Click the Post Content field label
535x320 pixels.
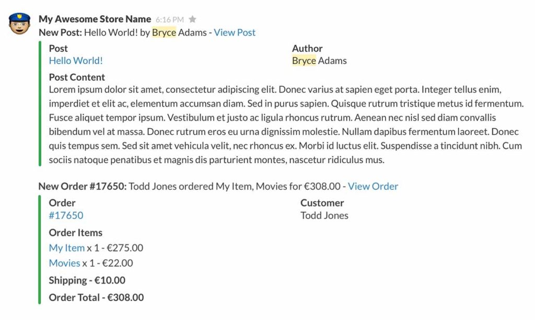[x=77, y=77]
